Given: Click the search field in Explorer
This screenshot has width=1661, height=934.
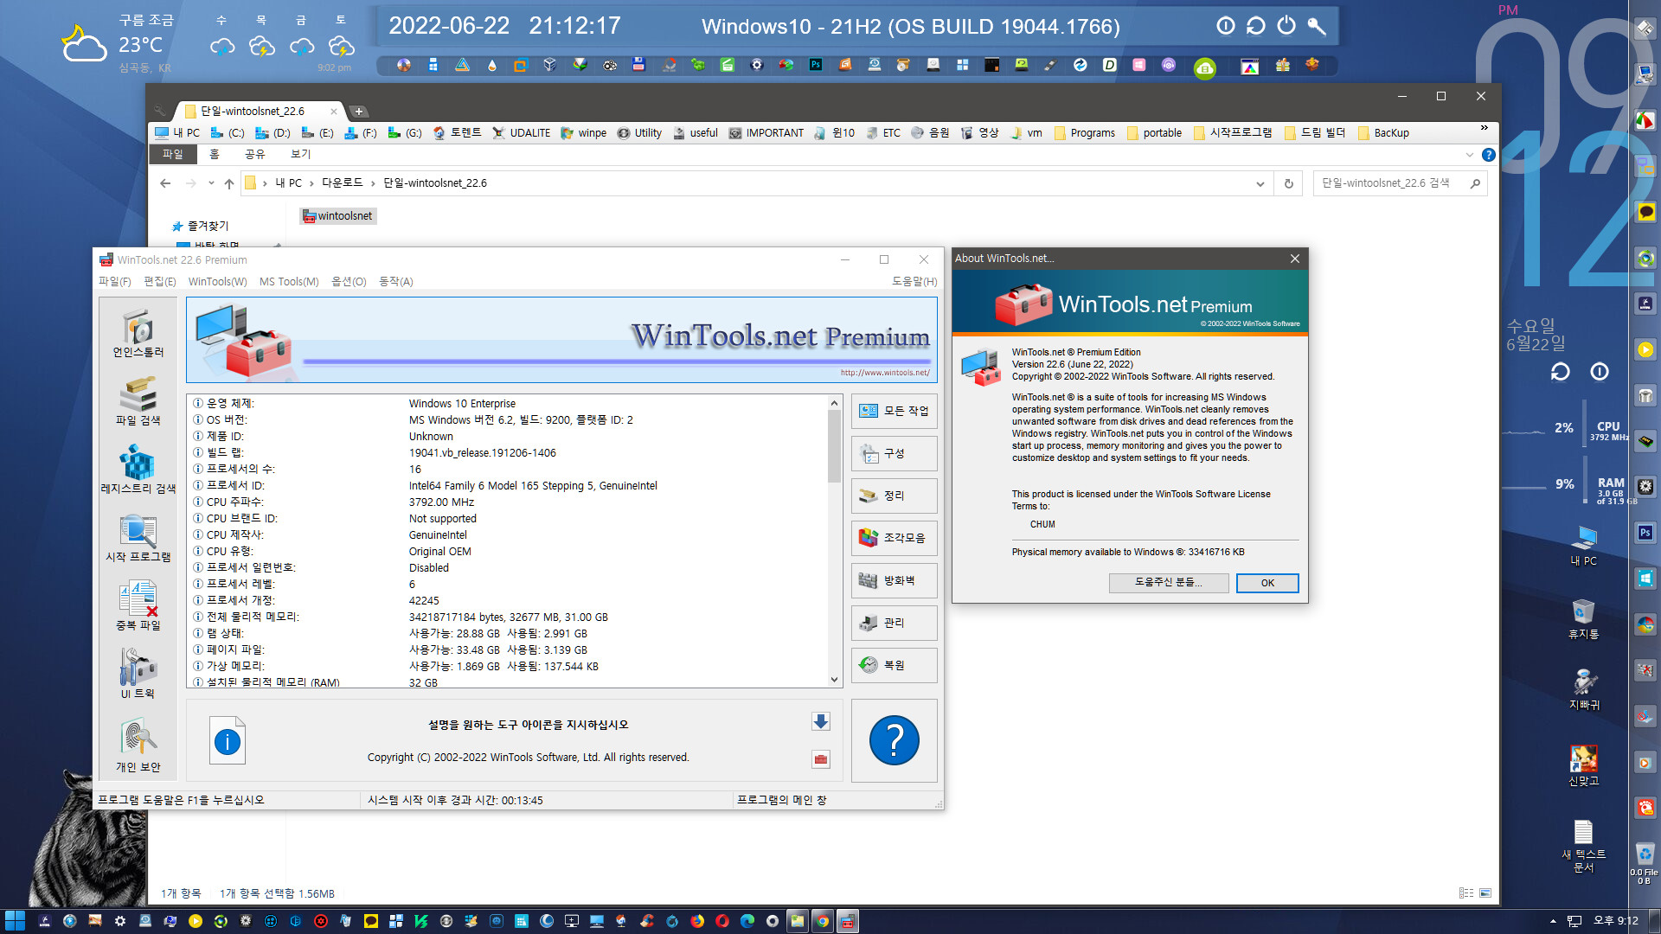Looking at the screenshot, I should click(1400, 183).
